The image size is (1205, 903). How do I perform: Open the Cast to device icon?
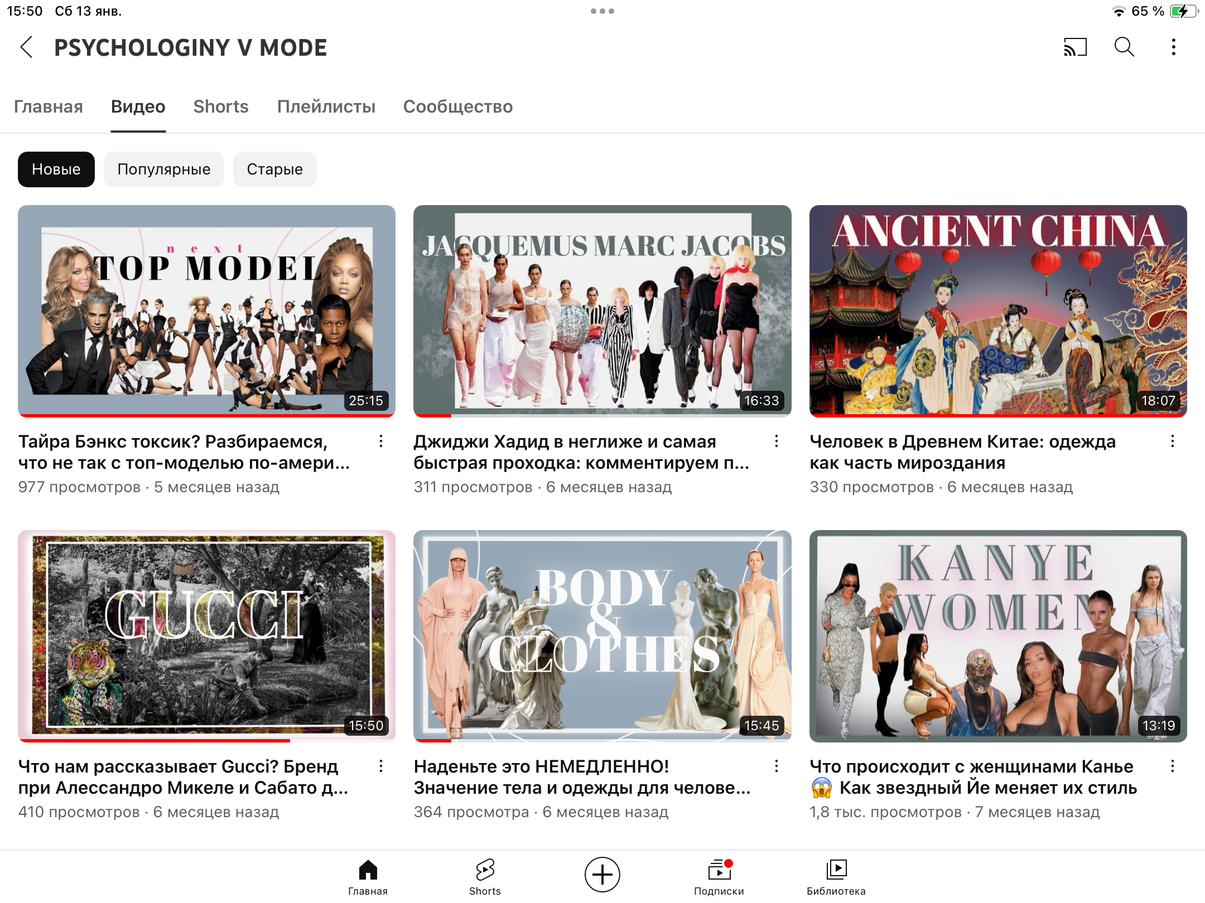pos(1075,47)
